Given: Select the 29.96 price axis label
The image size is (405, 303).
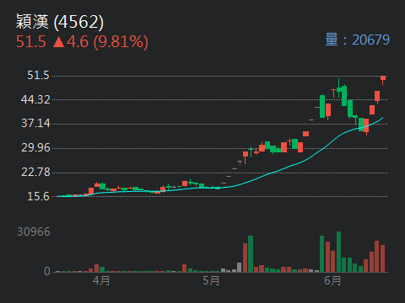Looking at the screenshot, I should click(x=35, y=148).
